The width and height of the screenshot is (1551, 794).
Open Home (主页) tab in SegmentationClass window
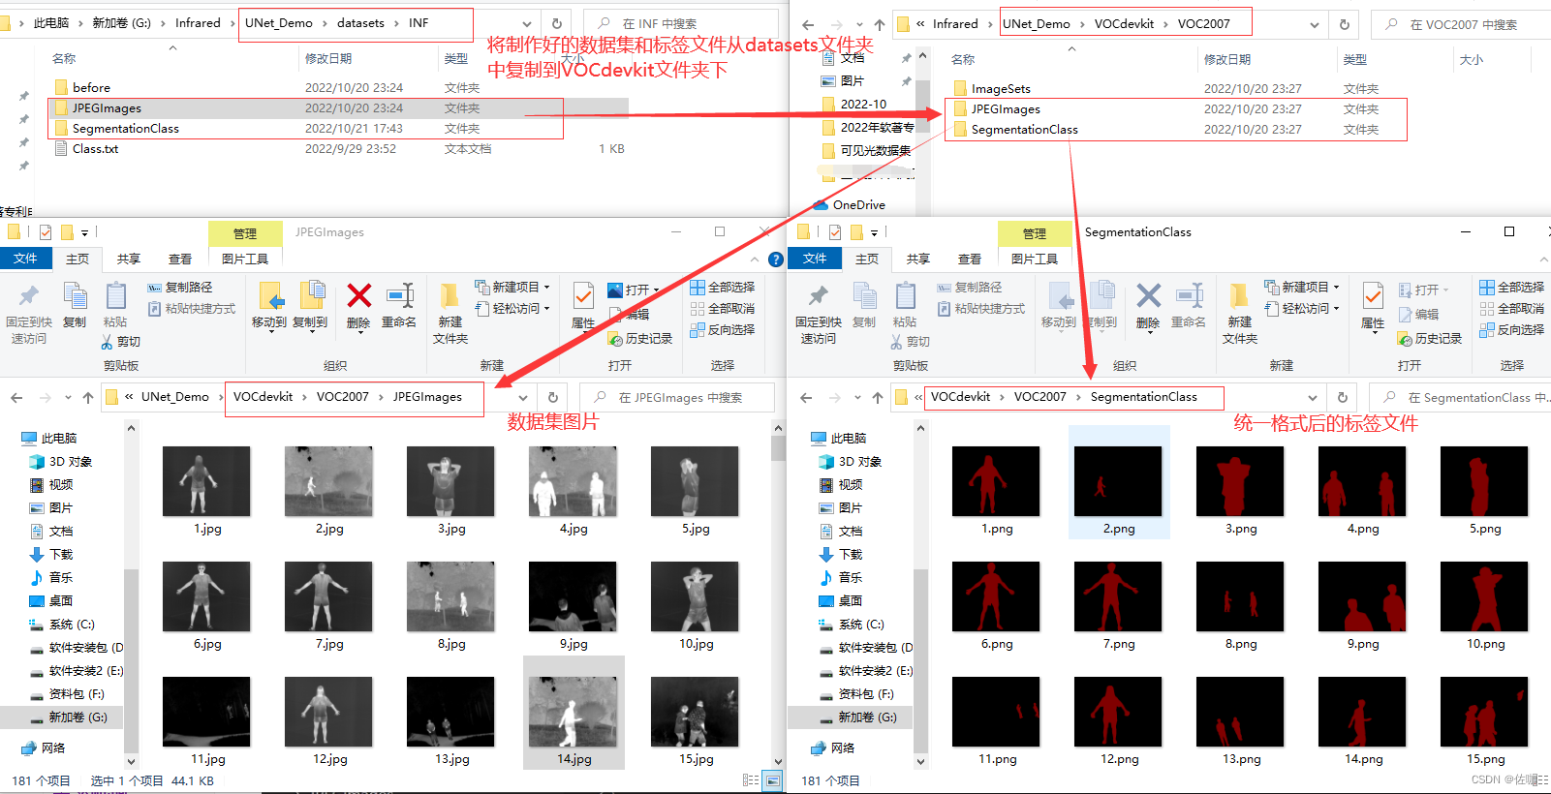pos(867,259)
